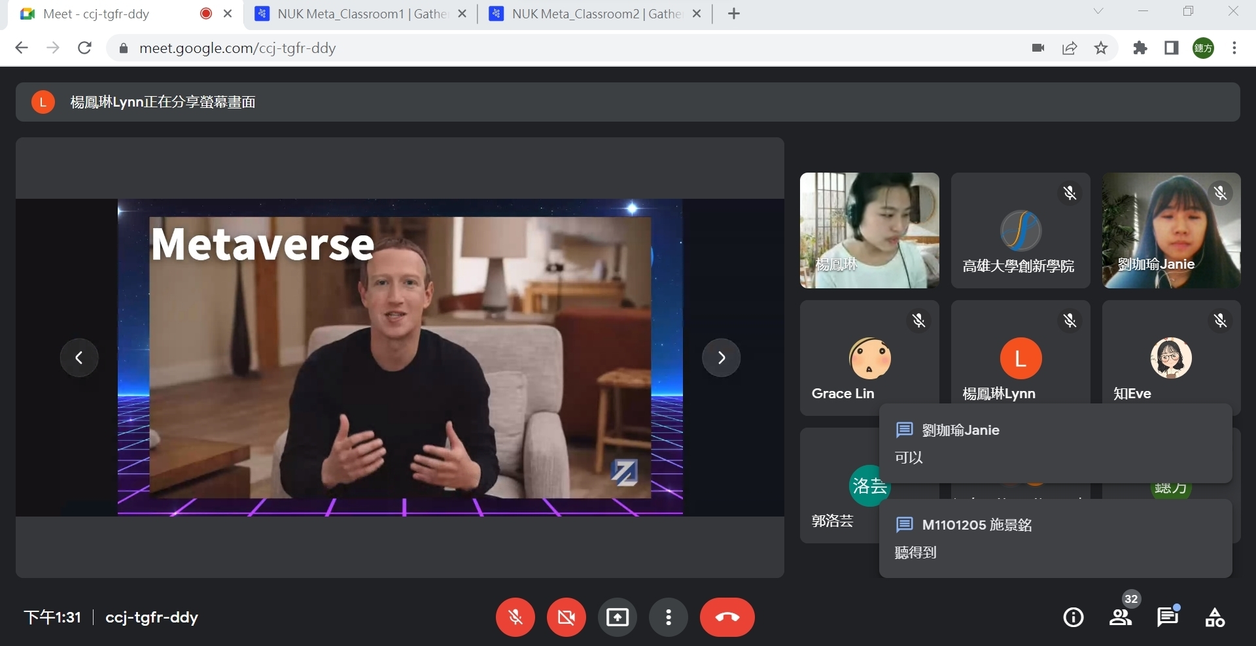The image size is (1256, 646).
Task: Close the Meet - ccj-tgfr-ddy tab
Action: [228, 14]
